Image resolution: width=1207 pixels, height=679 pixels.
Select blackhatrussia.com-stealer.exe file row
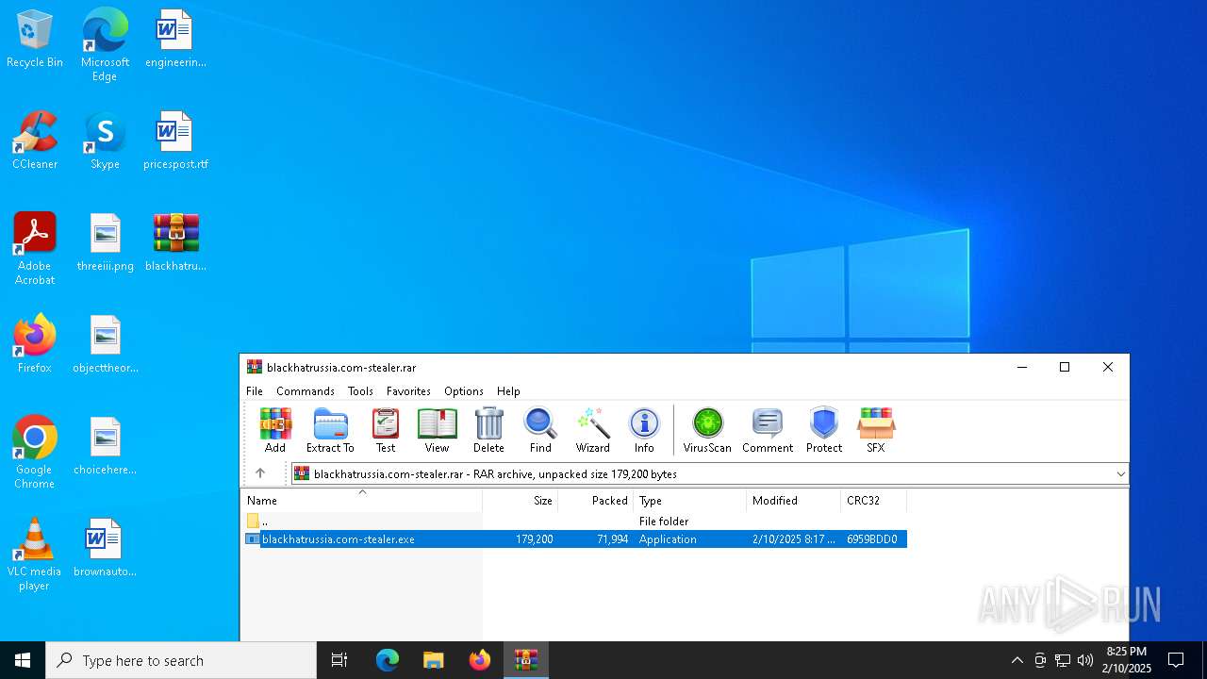point(574,539)
